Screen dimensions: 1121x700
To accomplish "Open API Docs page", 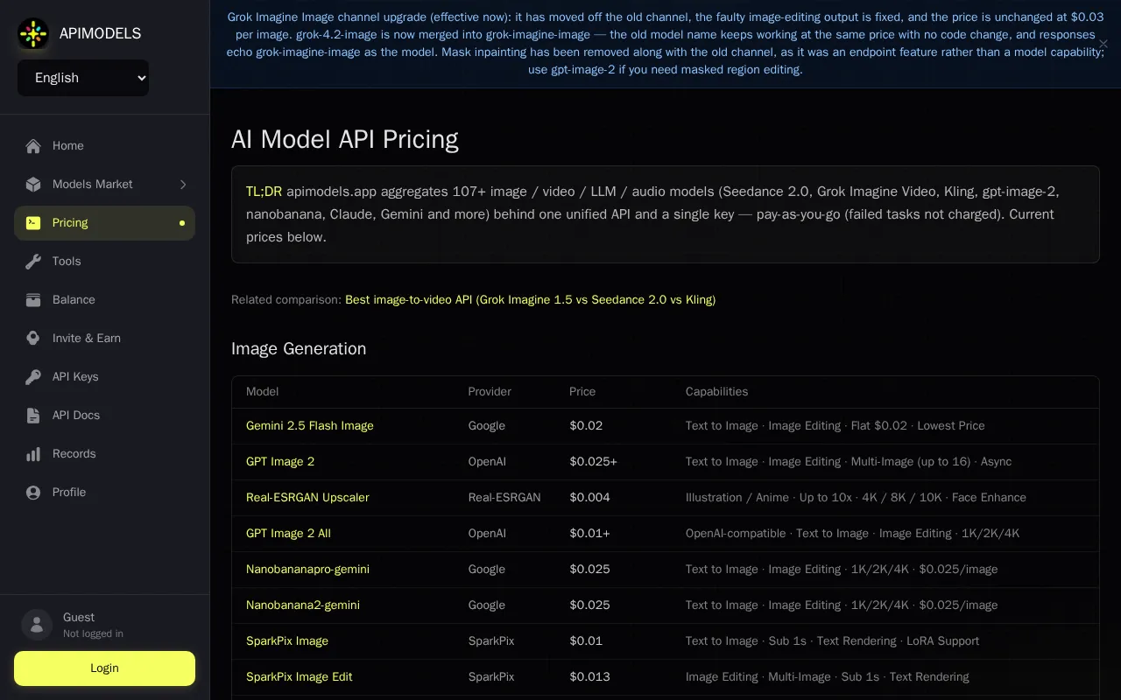I will [x=104, y=416].
